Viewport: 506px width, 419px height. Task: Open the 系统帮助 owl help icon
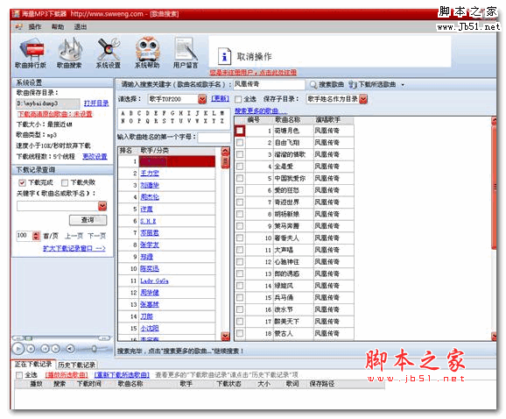[x=147, y=53]
